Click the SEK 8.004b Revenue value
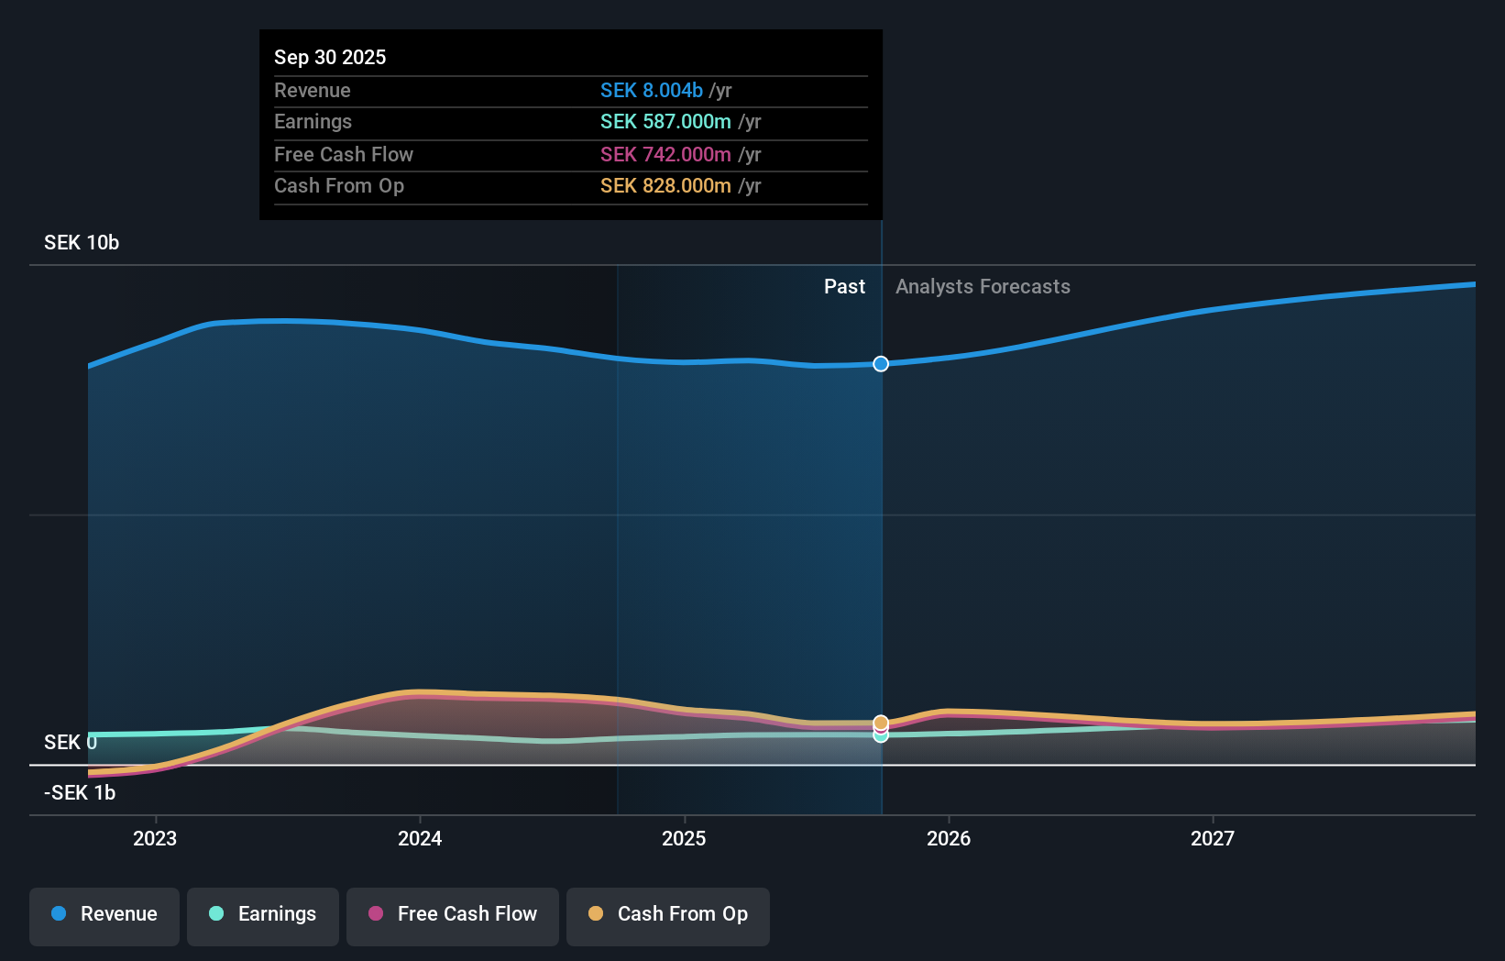 (652, 90)
